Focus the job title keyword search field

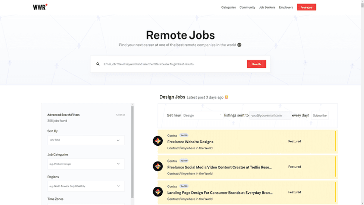172,64
